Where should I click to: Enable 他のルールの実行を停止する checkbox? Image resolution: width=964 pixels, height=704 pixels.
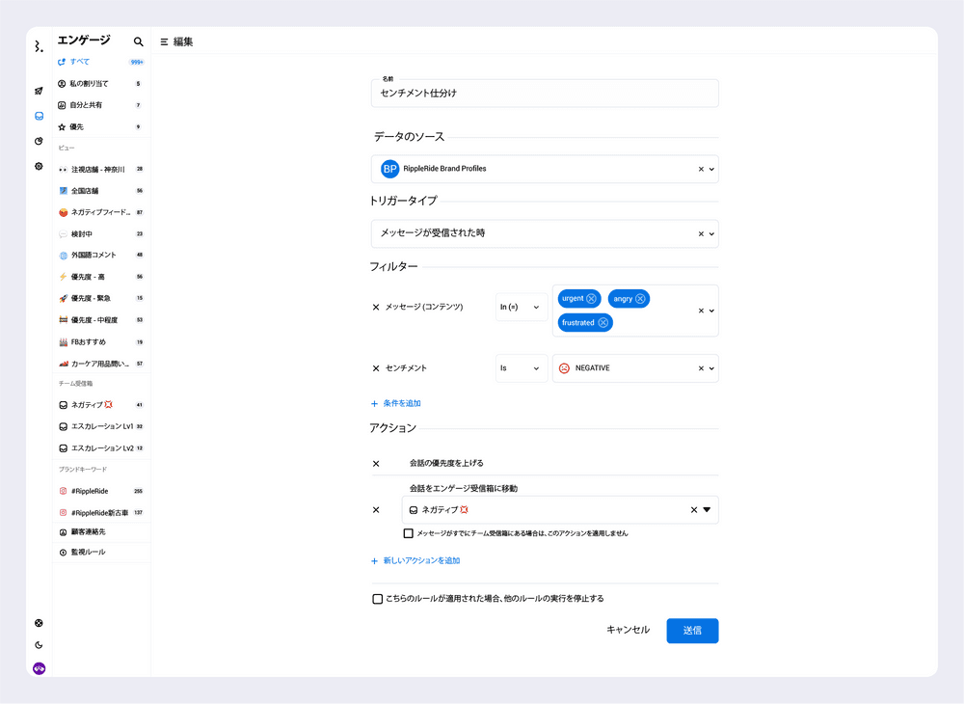(x=378, y=599)
